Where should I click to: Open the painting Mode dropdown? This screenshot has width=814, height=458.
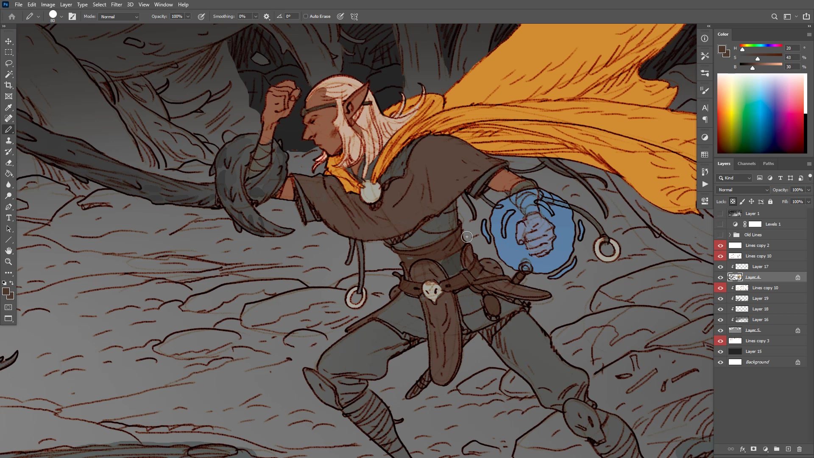[120, 17]
